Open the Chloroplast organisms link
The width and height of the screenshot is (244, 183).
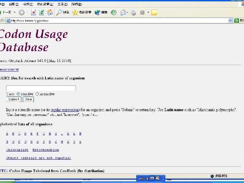pos(17,150)
